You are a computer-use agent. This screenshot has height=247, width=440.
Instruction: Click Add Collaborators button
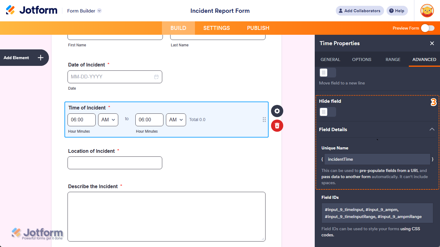point(360,11)
